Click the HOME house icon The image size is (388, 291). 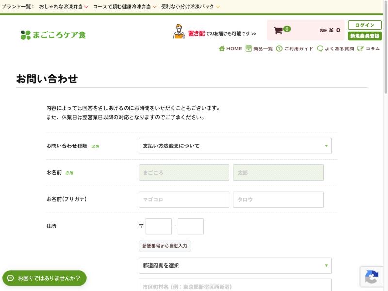(x=222, y=48)
